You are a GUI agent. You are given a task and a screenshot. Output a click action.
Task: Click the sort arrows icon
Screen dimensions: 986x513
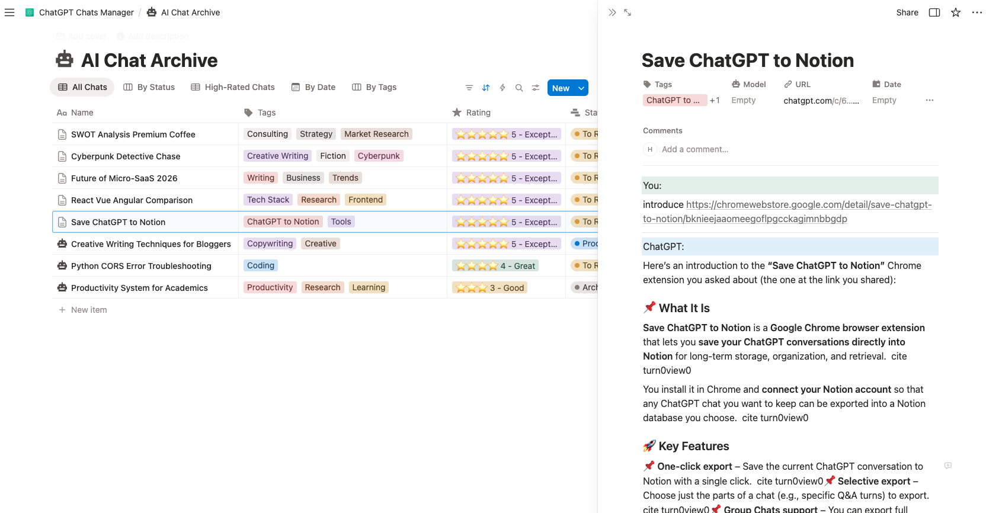[x=486, y=88]
